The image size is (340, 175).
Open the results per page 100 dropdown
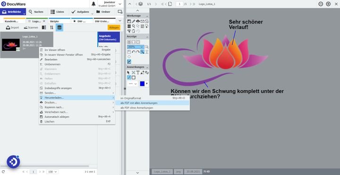pos(52,172)
